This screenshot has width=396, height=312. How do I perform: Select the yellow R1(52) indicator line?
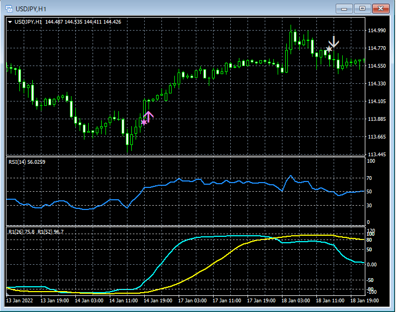tap(215, 263)
